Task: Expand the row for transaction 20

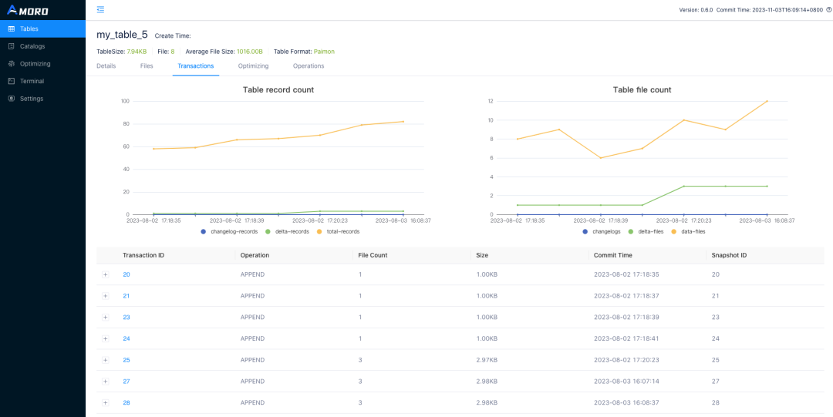Action: click(105, 274)
